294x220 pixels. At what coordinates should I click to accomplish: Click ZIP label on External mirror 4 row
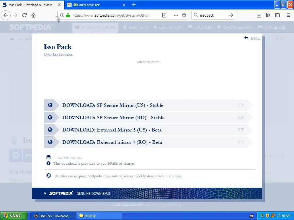tap(241, 142)
